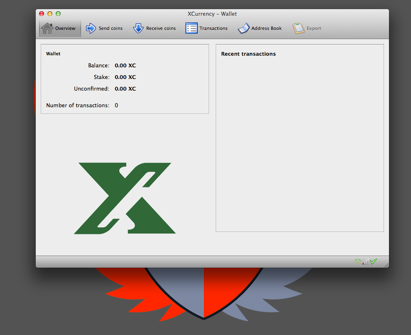Minimize the wallet with yellow button

point(50,14)
